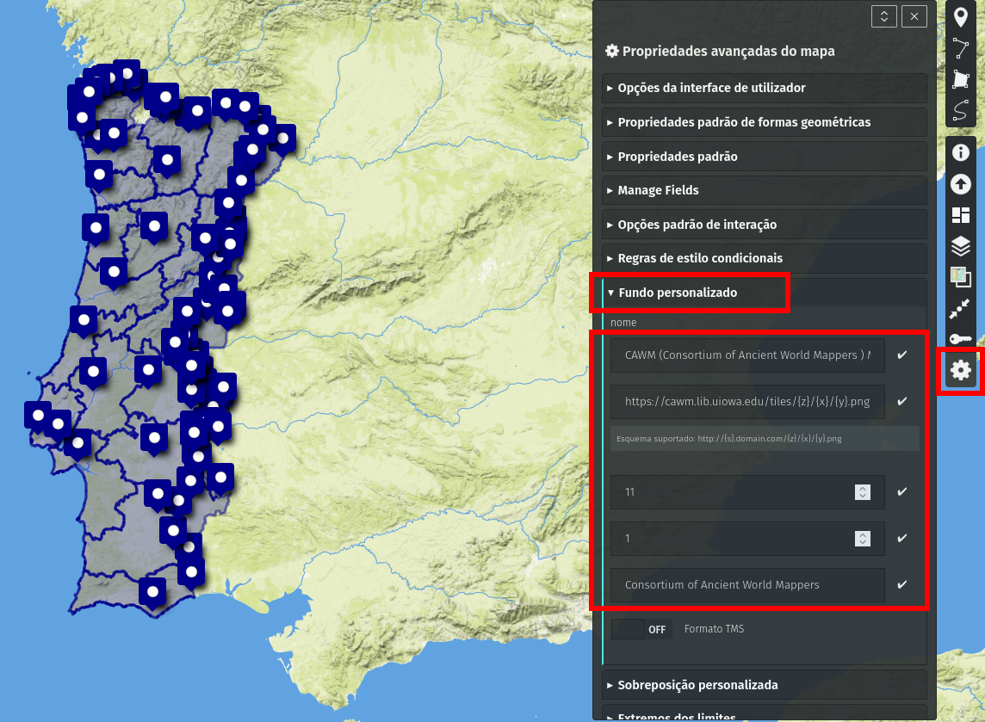Screen dimensions: 985x722
Task: Select the draw polyline tool
Action: (961, 47)
